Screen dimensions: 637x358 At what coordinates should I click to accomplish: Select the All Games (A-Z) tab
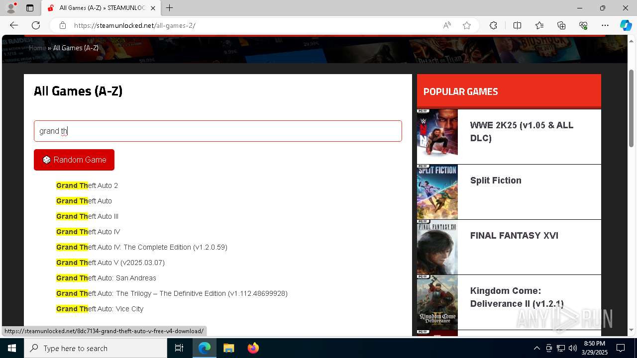(x=101, y=8)
